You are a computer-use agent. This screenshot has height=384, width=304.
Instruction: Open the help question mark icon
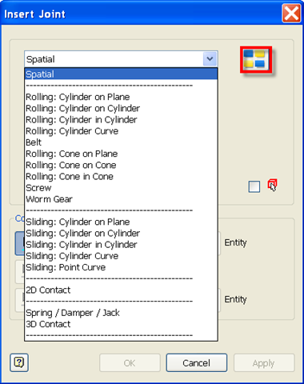pyautogui.click(x=19, y=362)
